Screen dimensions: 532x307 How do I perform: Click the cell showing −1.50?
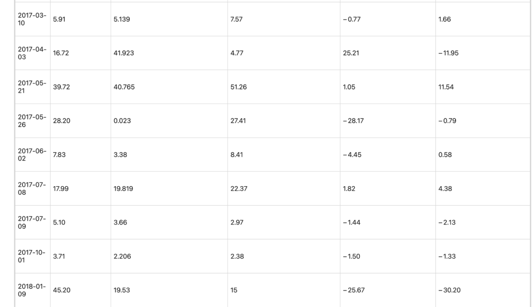(x=388, y=257)
